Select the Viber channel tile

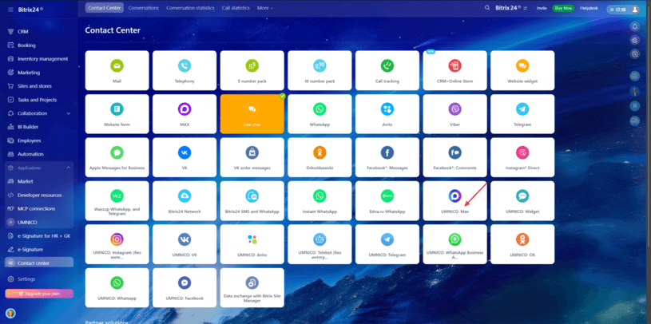pos(455,113)
